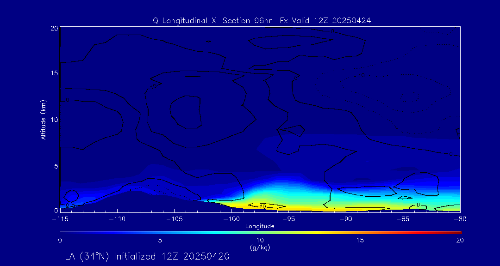Click the '(g/kg)' units label
The image size is (500, 266).
click(x=260, y=248)
